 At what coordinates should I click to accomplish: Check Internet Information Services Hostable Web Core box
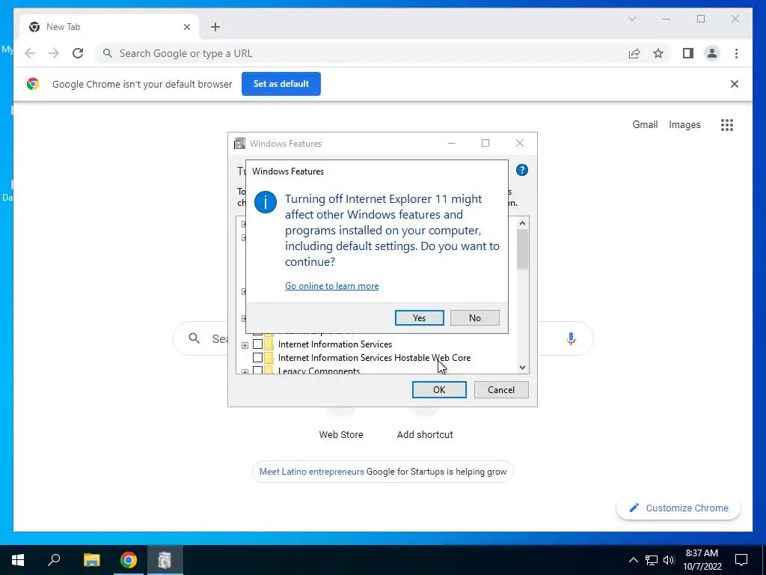click(257, 358)
